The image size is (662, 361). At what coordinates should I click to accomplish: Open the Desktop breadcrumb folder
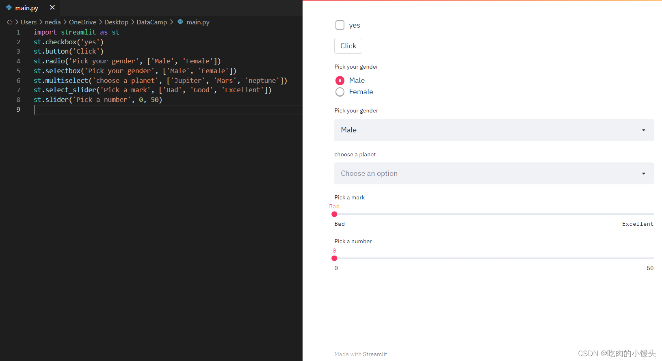tap(116, 22)
